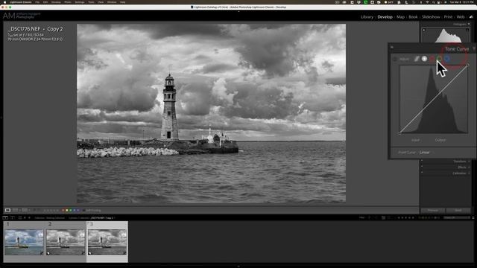Select the red channel curve circle
477x268 pixels.
pyautogui.click(x=432, y=59)
